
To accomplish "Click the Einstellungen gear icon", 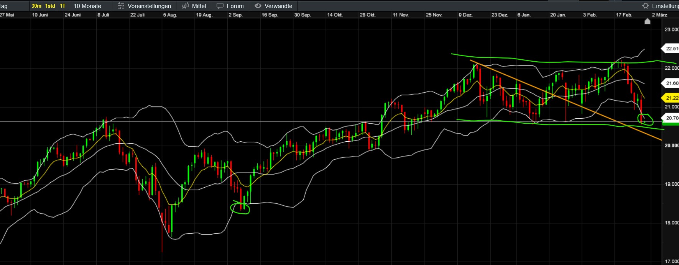I will [x=646, y=6].
